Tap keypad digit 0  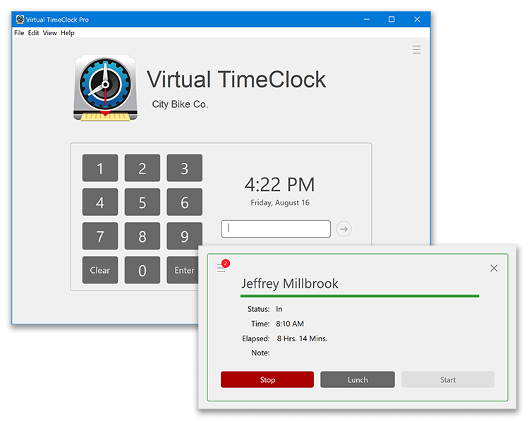(x=142, y=270)
